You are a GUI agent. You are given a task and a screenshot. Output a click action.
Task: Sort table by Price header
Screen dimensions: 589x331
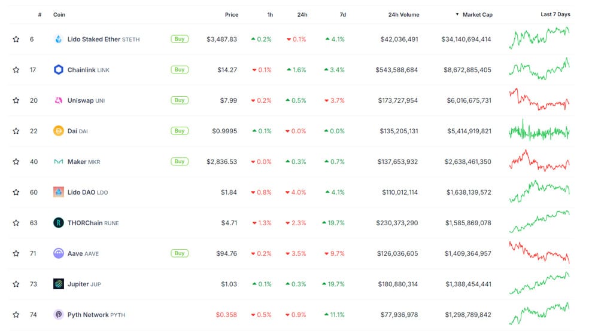click(232, 14)
